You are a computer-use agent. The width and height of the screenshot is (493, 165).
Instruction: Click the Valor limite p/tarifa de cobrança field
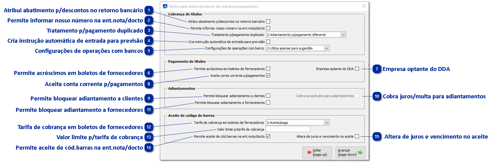288,129
